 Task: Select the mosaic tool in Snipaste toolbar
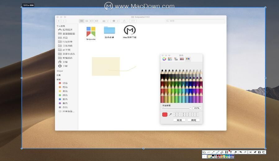(227, 152)
